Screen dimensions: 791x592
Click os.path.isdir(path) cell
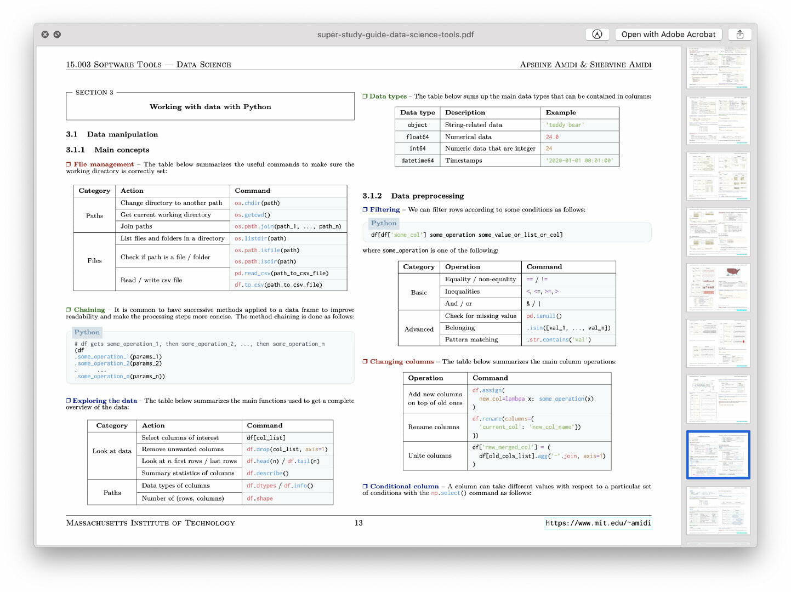tap(288, 261)
